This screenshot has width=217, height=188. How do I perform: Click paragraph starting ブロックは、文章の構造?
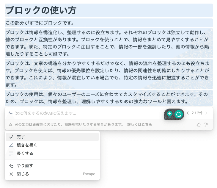coord(108,74)
